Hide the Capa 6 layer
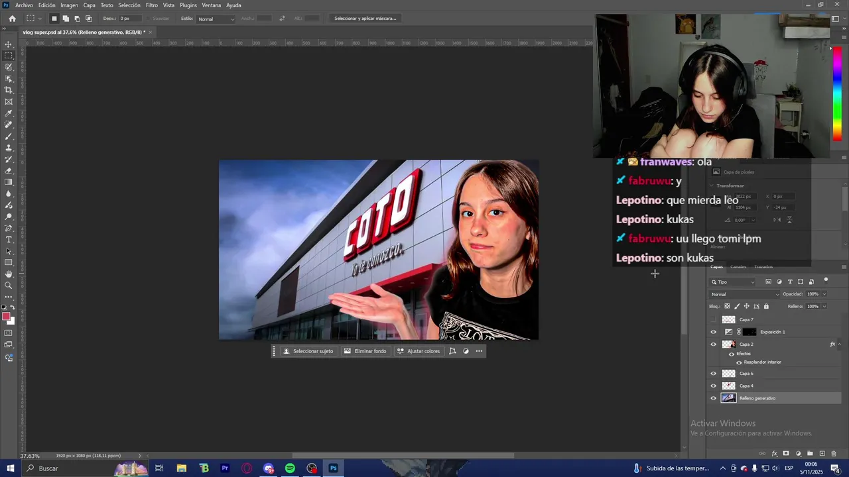 click(x=714, y=374)
